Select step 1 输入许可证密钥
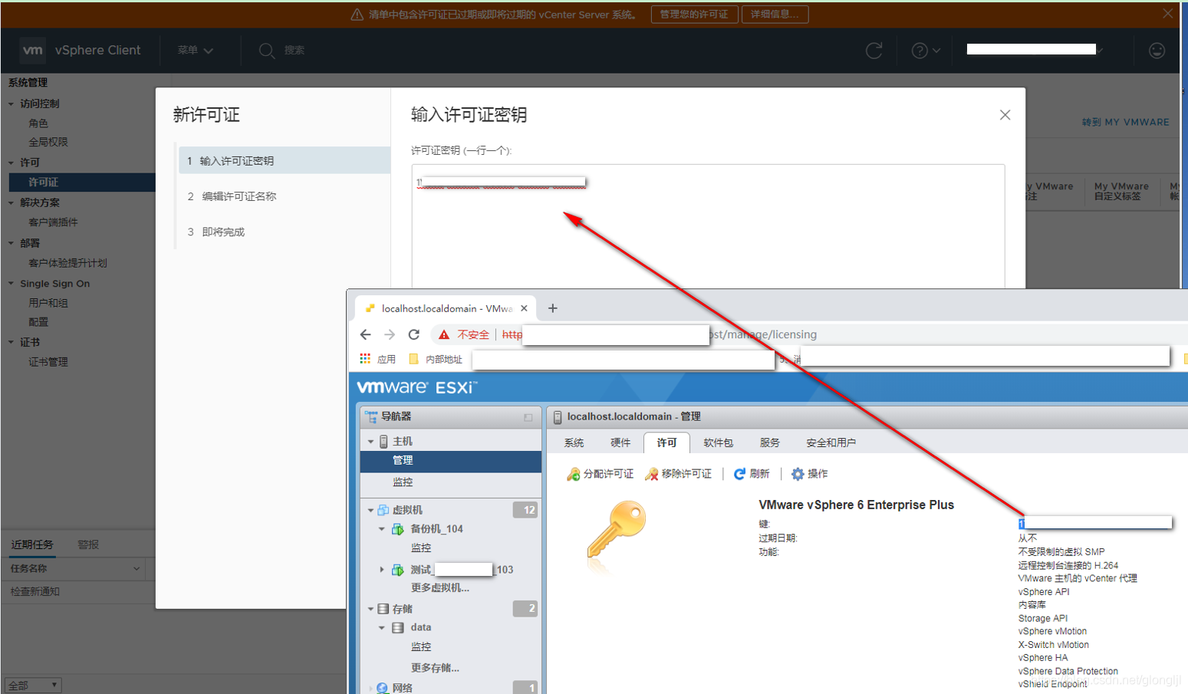Viewport: 1188px width, 694px height. 284,161
